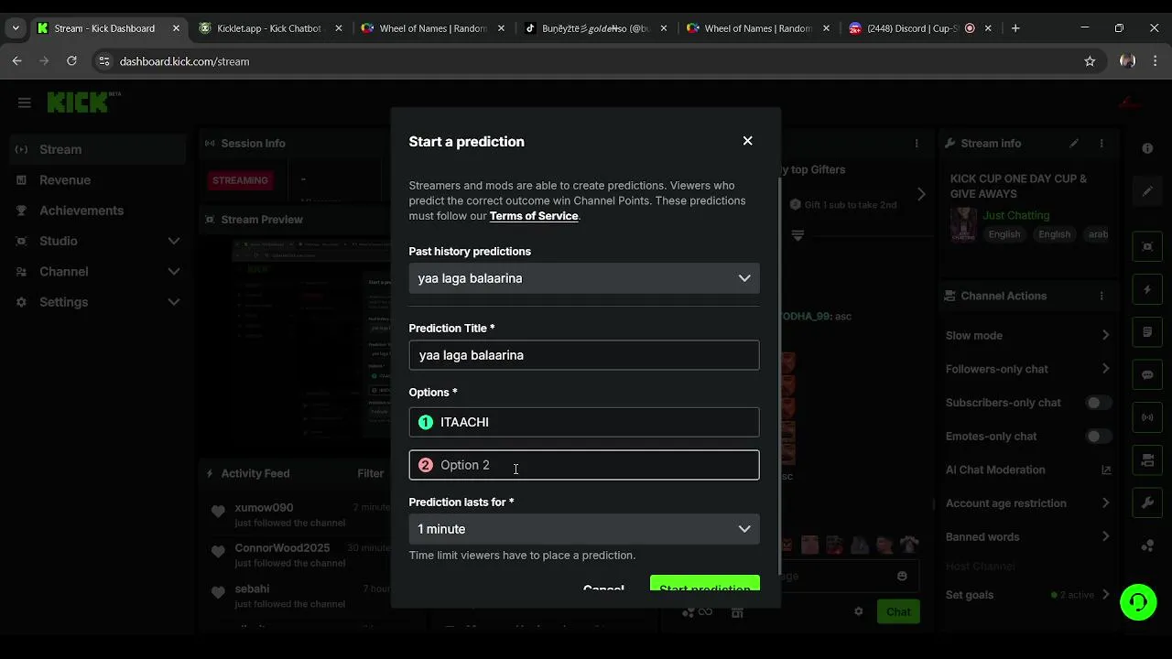This screenshot has width=1172, height=659.
Task: Open Stream info edit pencil icon
Action: pos(1074,144)
